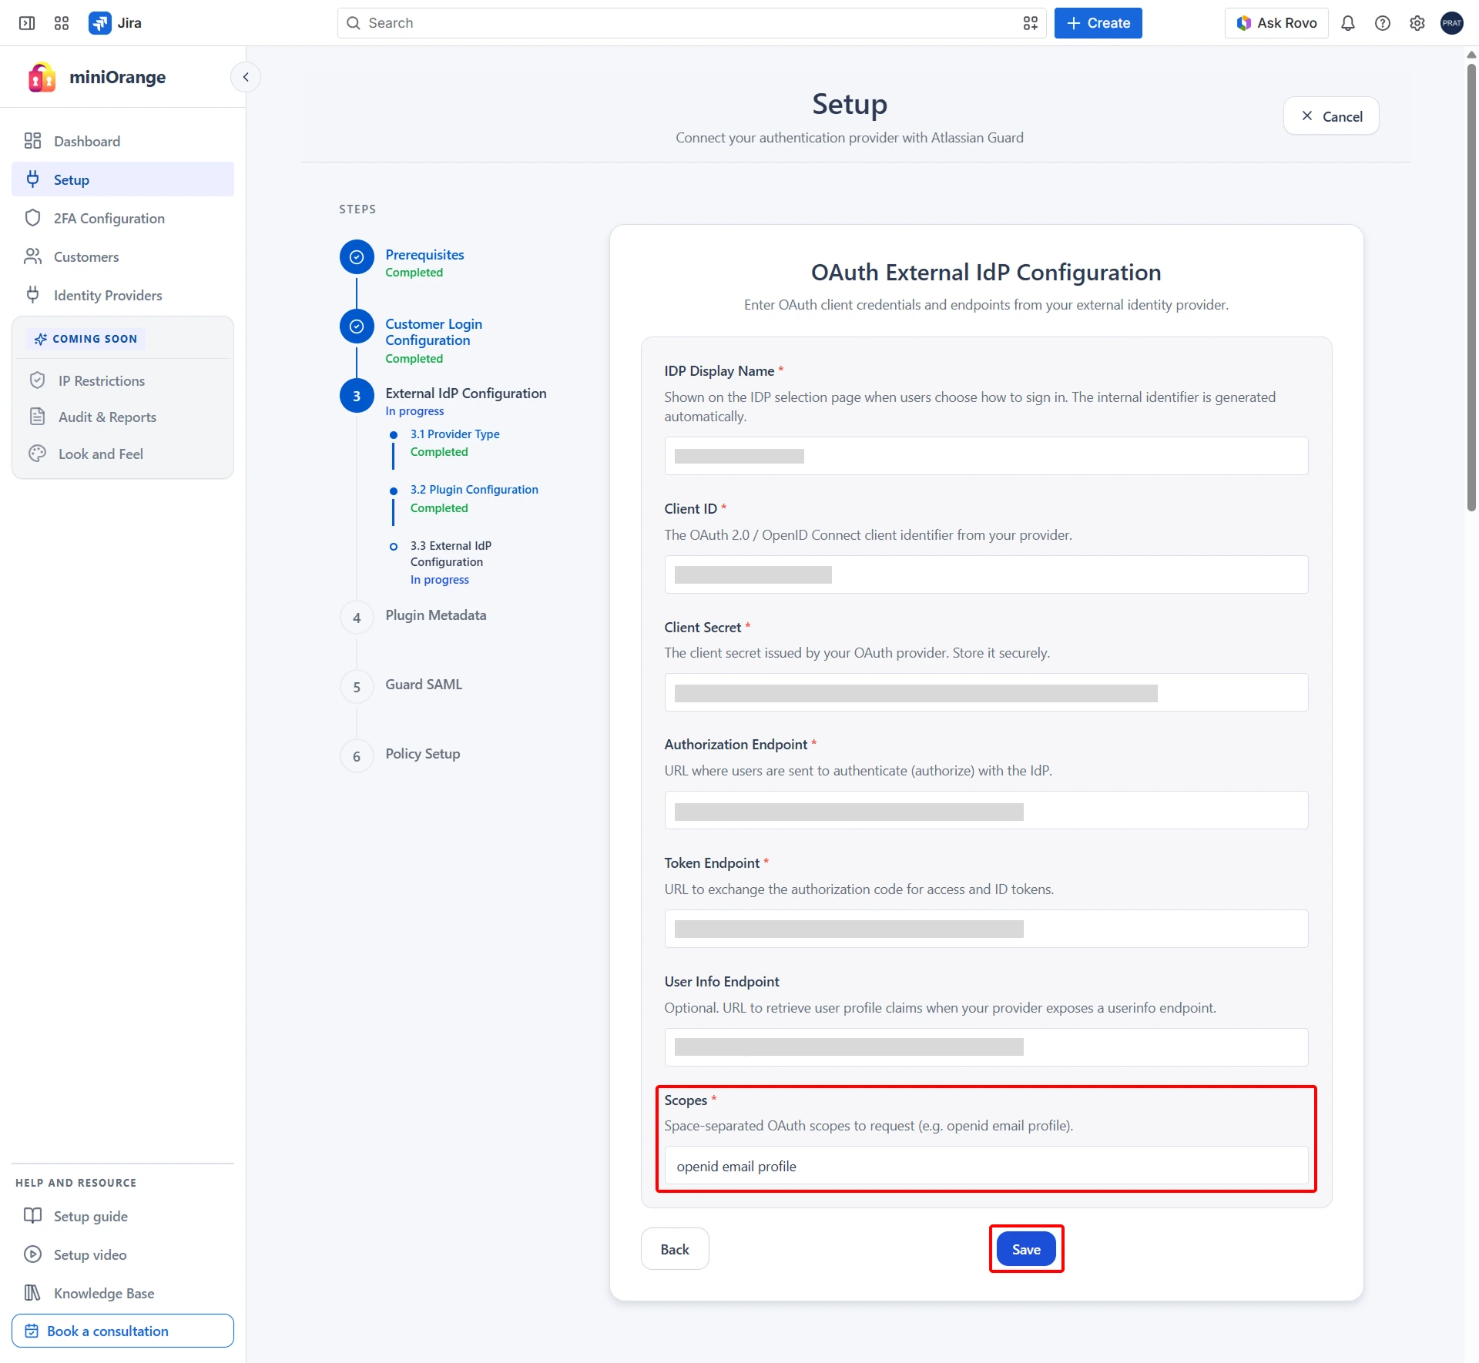
Task: Click the User Info Endpoint input
Action: tap(986, 1047)
